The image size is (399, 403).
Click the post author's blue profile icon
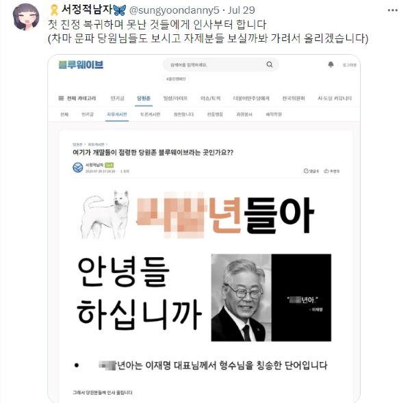77,168
